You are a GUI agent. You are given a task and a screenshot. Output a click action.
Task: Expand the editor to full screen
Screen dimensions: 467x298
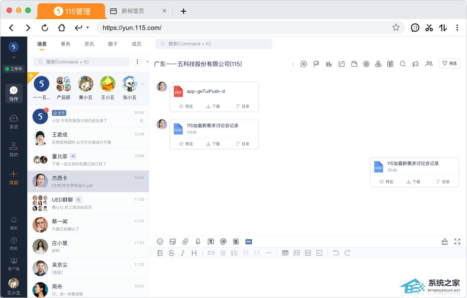[x=457, y=241]
